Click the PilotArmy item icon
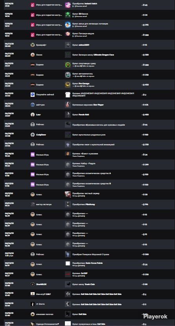The height and width of the screenshot is (326, 175). point(68,204)
